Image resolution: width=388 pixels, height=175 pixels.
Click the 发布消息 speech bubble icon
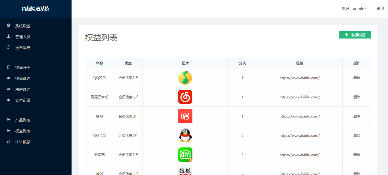8,47
